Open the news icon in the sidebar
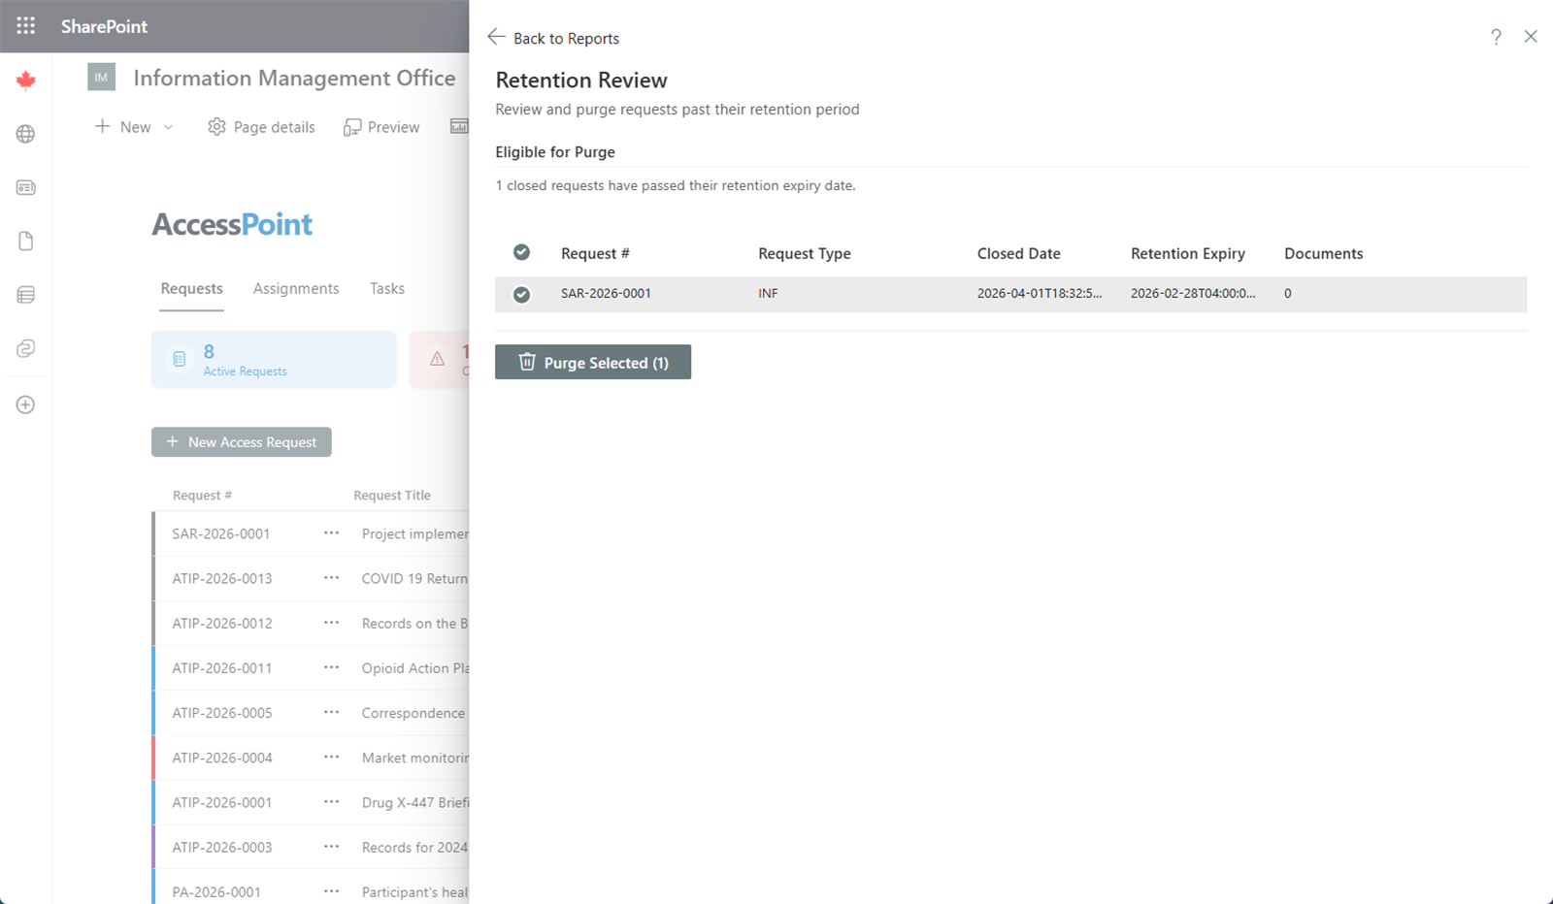 pos(25,187)
